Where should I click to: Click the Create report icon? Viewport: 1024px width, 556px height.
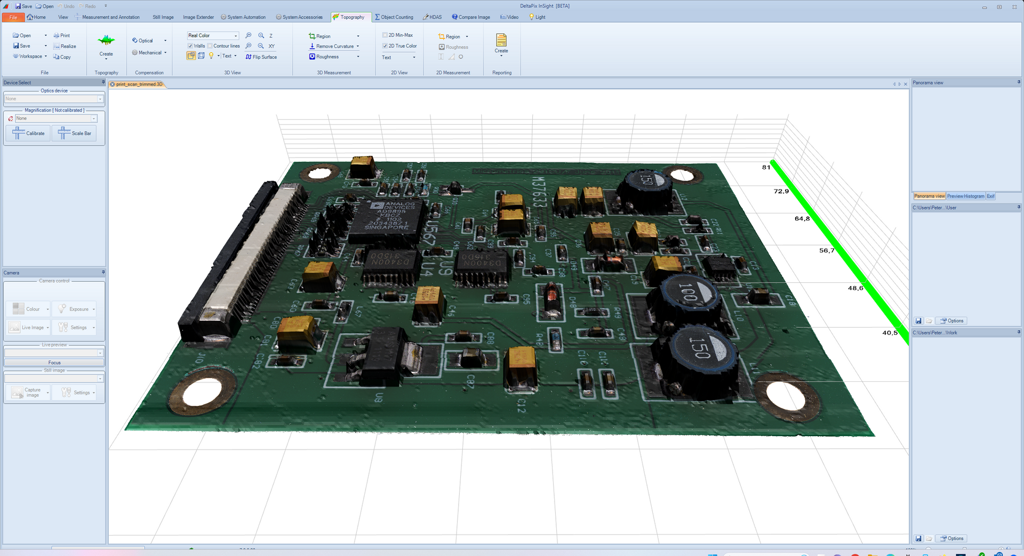(x=501, y=41)
